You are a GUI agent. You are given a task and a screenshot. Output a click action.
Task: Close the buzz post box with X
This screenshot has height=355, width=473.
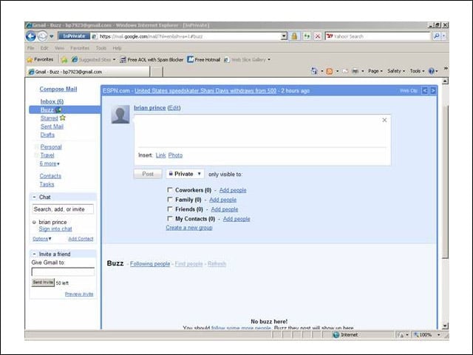click(384, 120)
